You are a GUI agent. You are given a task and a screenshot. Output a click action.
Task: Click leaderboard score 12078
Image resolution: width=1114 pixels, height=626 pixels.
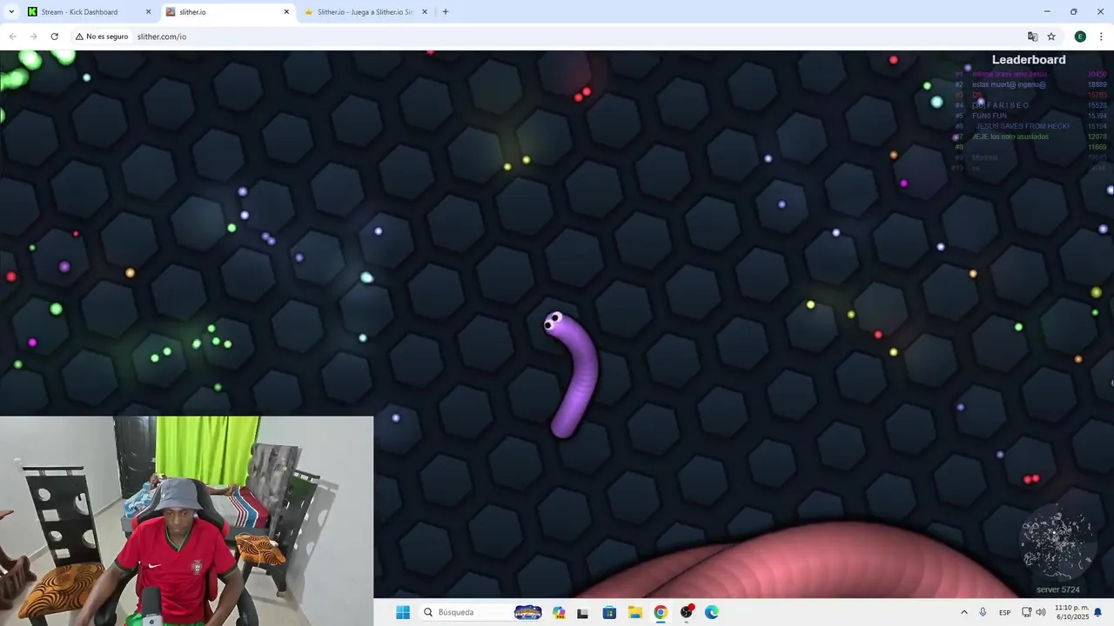tap(1097, 137)
